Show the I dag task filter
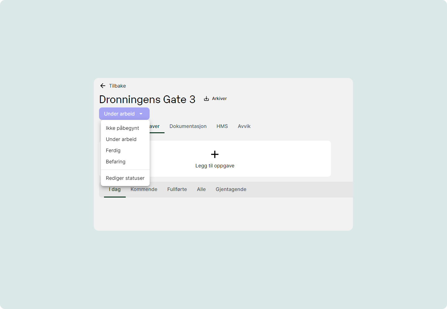This screenshot has height=309, width=447. click(115, 189)
